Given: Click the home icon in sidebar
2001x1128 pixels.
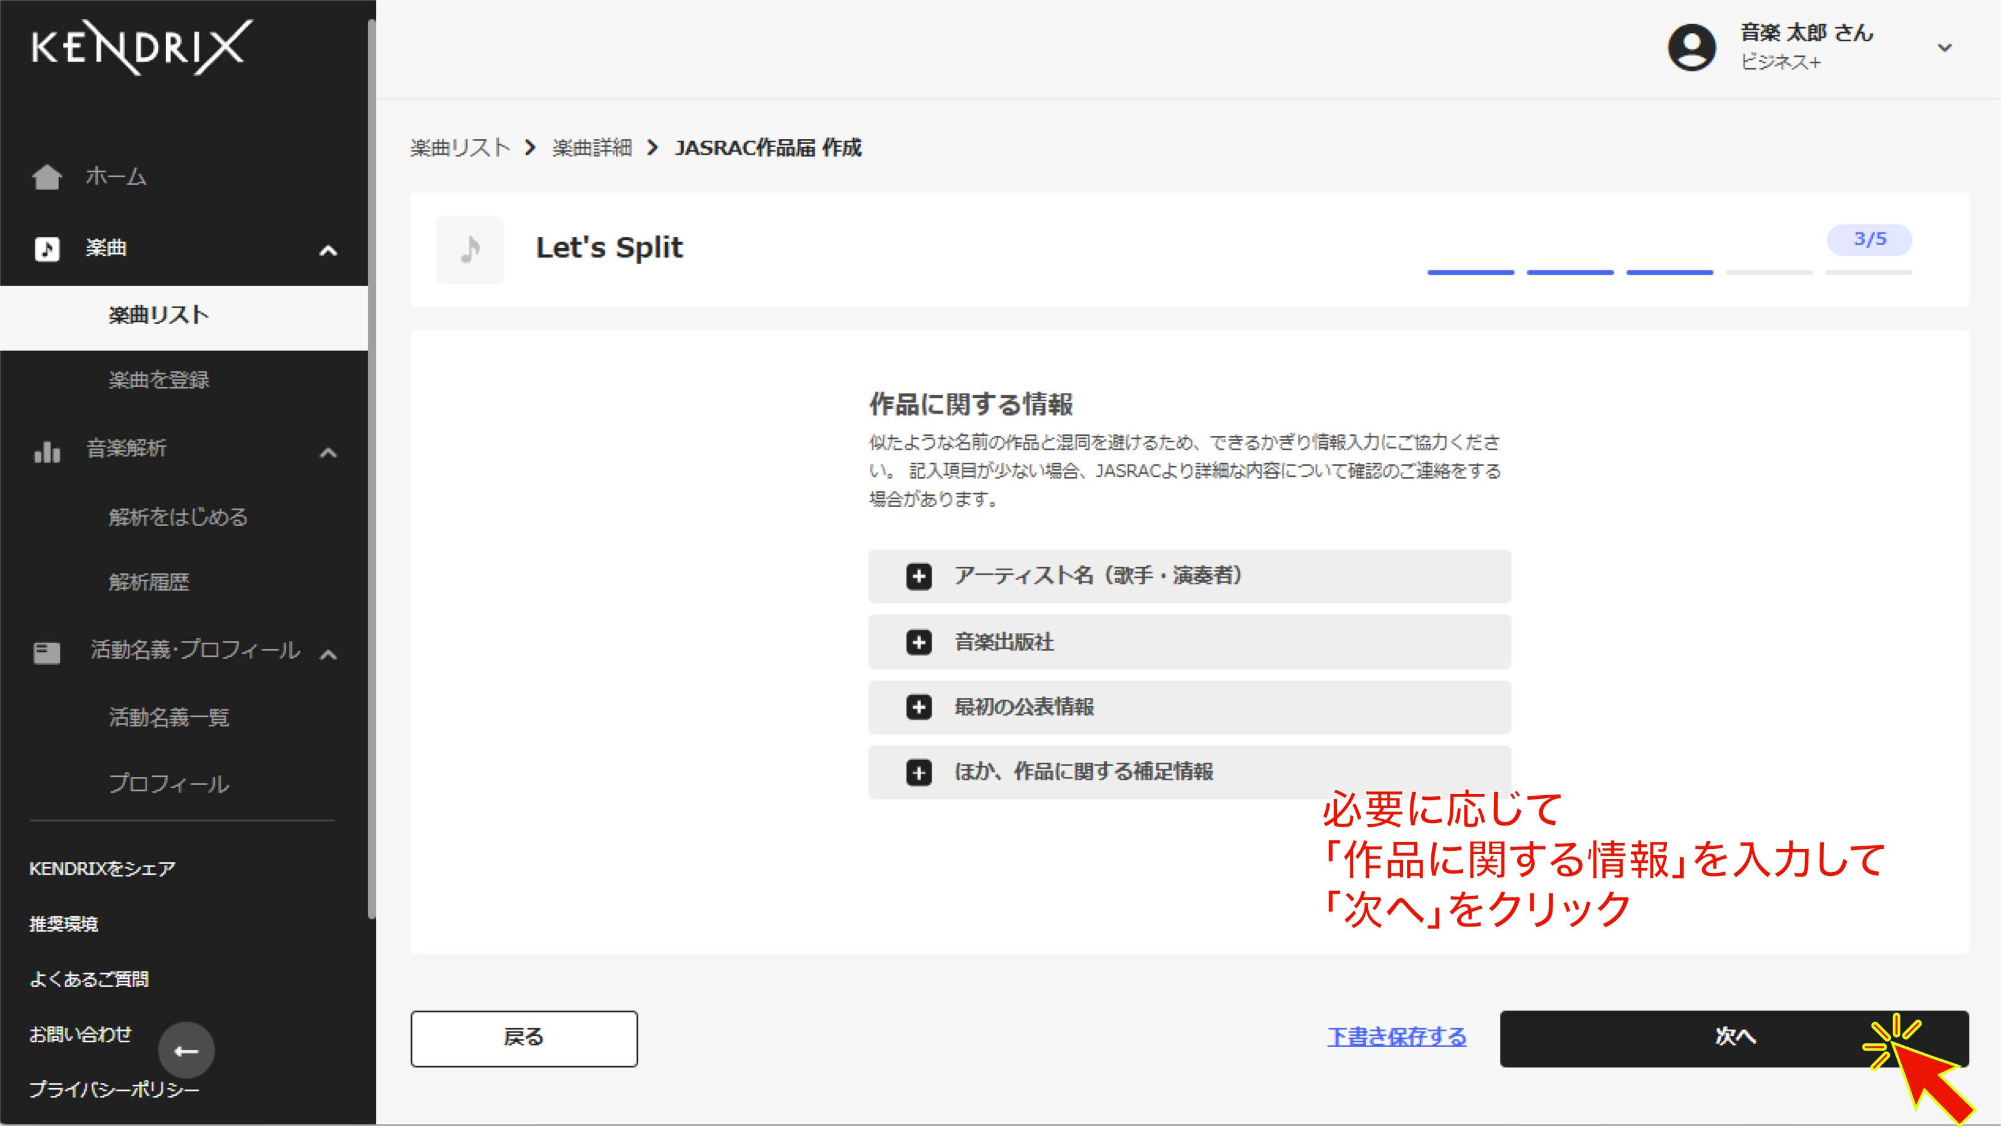Looking at the screenshot, I should click(47, 177).
